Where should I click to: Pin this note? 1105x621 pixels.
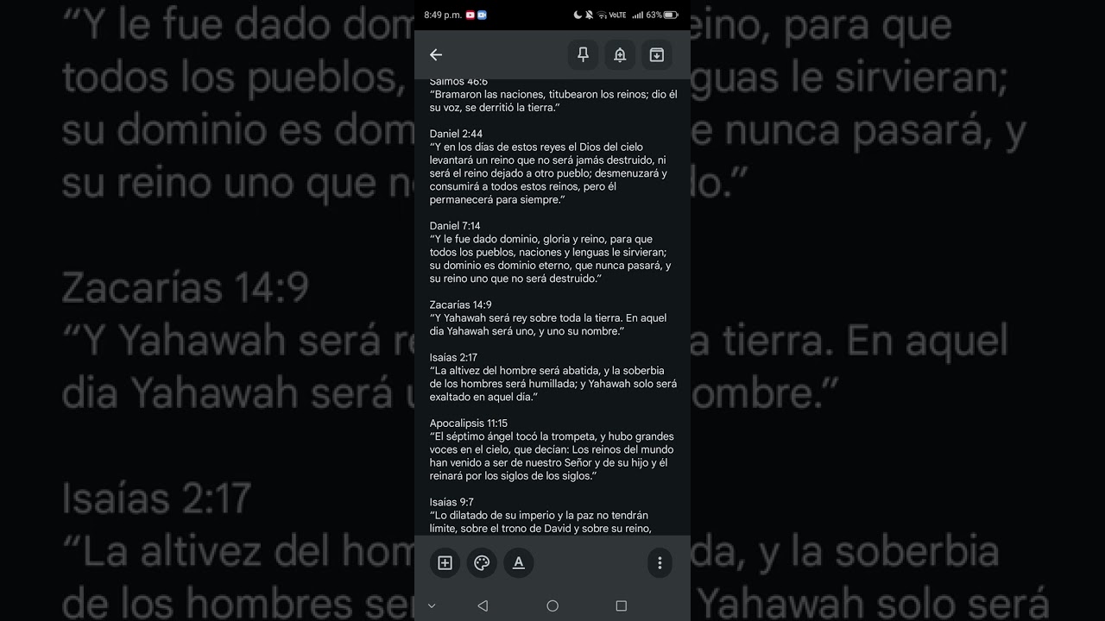pos(583,55)
